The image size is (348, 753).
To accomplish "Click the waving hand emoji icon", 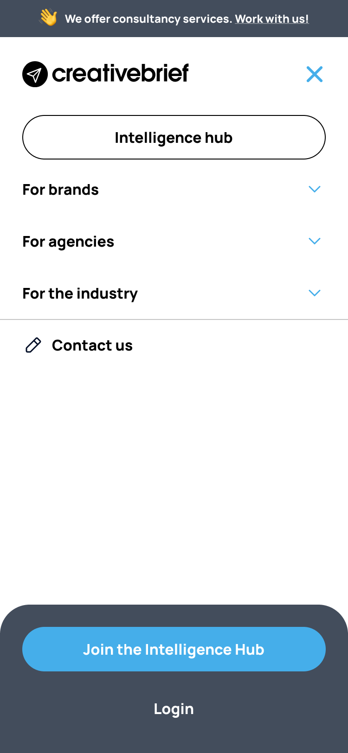I will 48,18.
